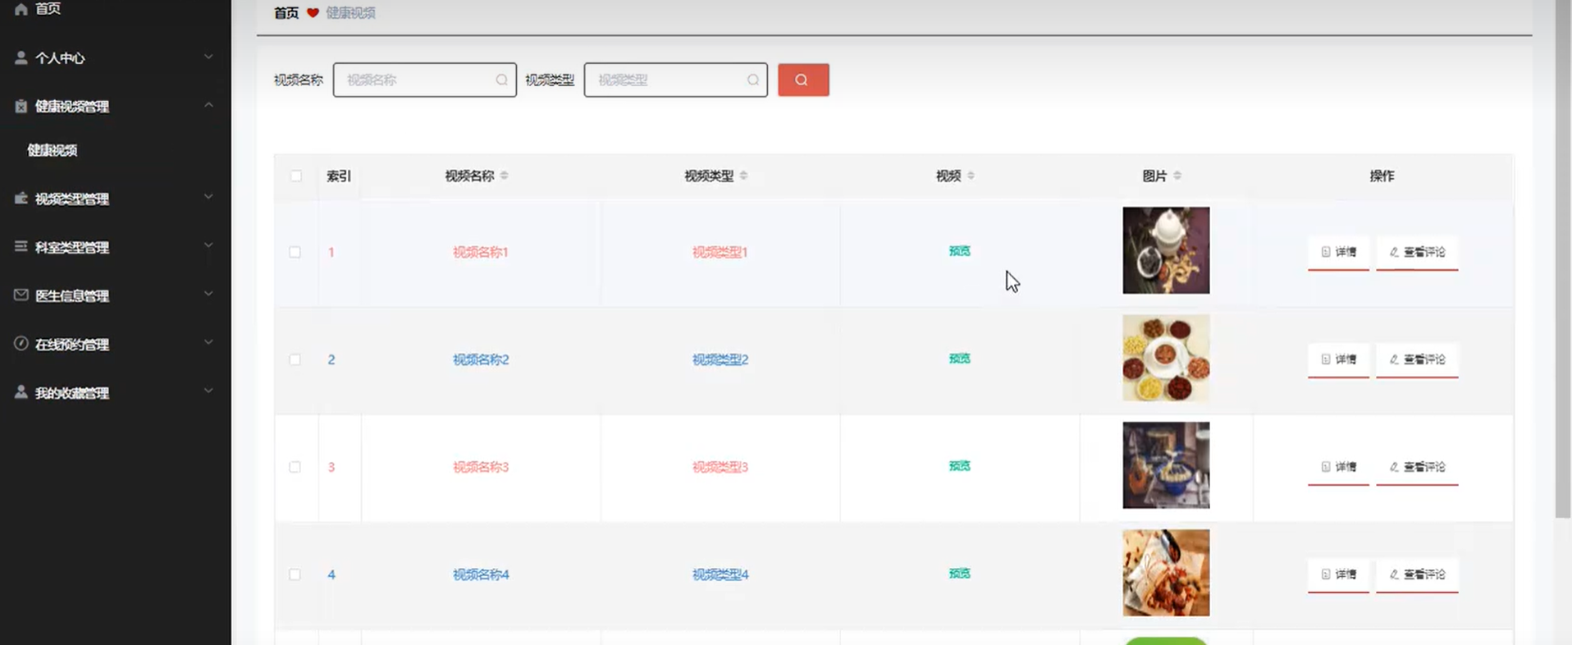This screenshot has height=645, width=1572.
Task: Focus the 视频类型 search input
Action: point(675,80)
